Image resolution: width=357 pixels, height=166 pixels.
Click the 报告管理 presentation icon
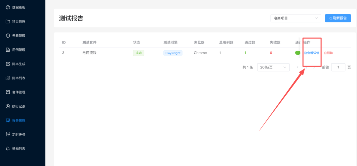coord(8,121)
